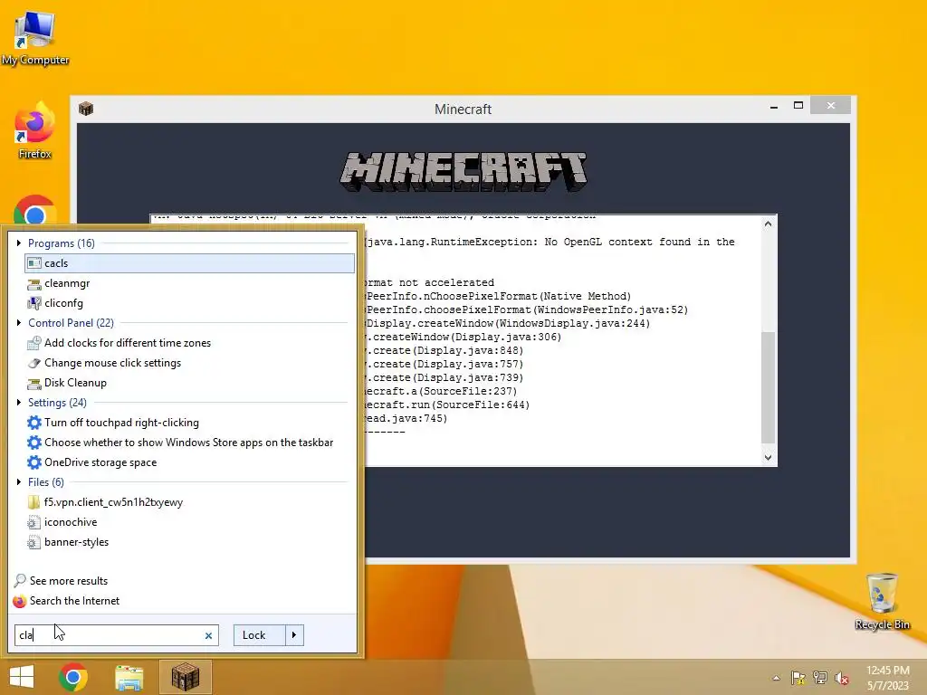The width and height of the screenshot is (927, 695).
Task: Open Change mouse click settings
Action: pyautogui.click(x=190, y=363)
